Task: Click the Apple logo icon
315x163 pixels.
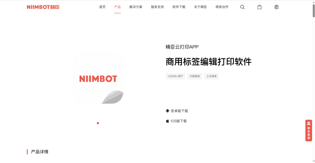Action: [x=167, y=121]
